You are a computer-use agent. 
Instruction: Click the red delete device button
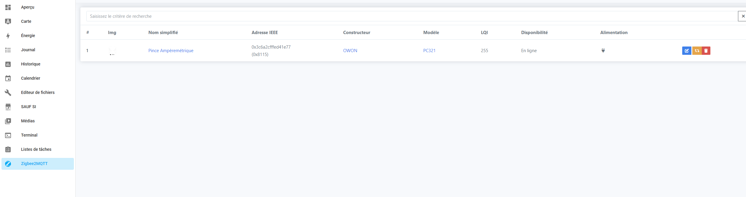pos(706,51)
